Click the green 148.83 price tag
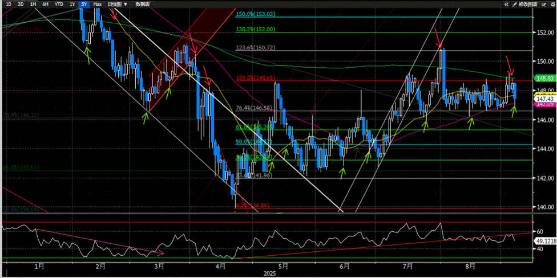This screenshot has width=557, height=278. pos(544,78)
